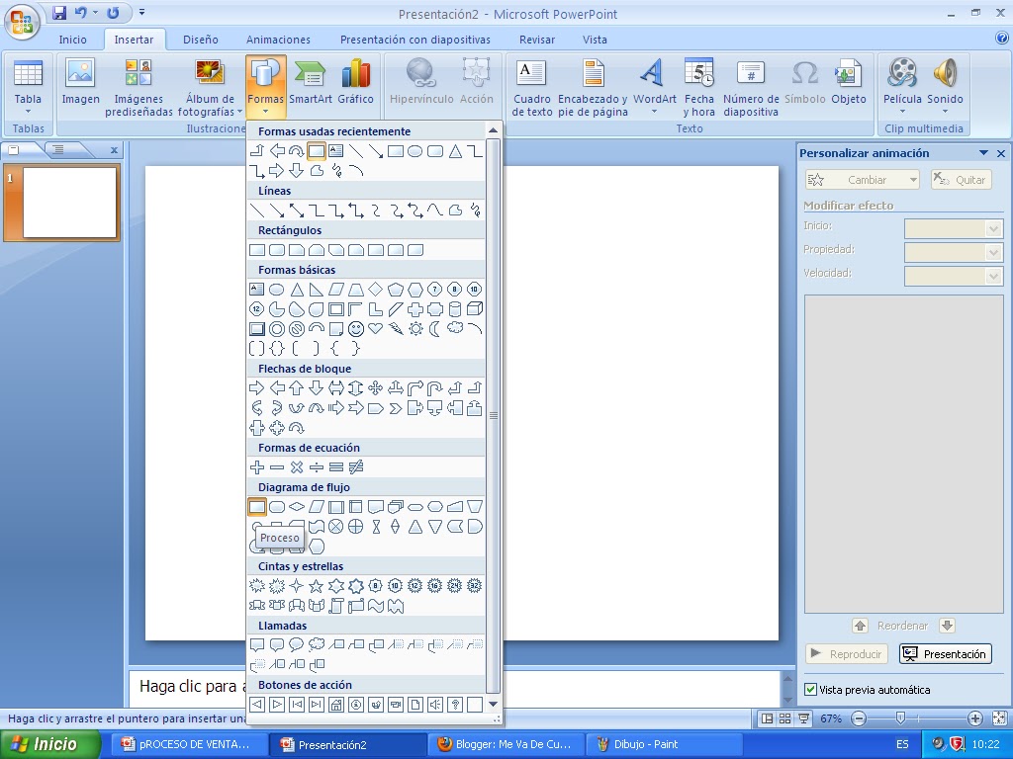The width and height of the screenshot is (1013, 759).
Task: Choose the up block arrow shape
Action: click(x=297, y=387)
